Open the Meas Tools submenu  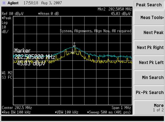149,18
